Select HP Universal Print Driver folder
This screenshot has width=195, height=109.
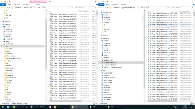(x=13, y=58)
